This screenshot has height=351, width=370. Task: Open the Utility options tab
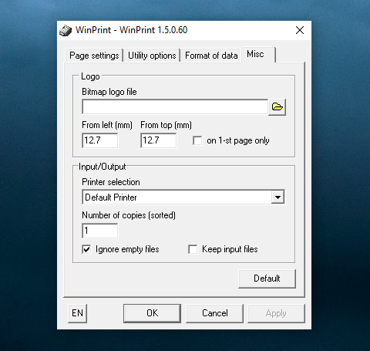point(152,56)
